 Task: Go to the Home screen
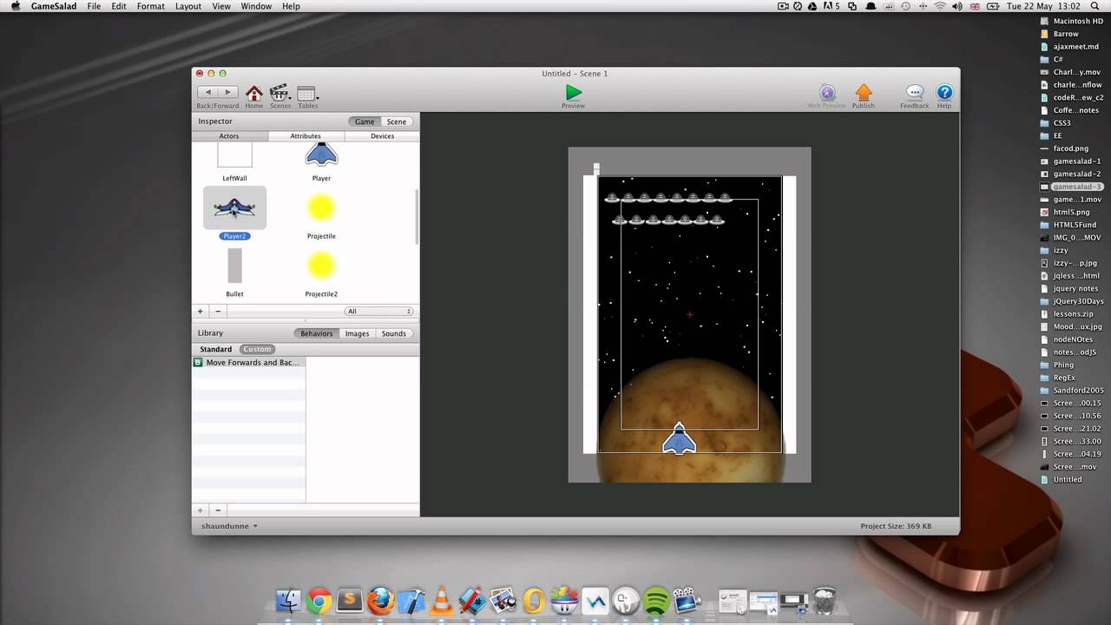(253, 93)
